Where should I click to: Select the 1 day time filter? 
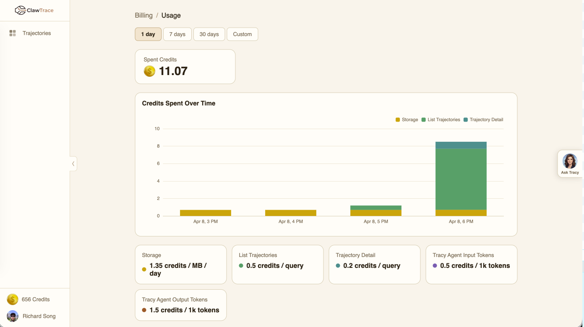tap(148, 34)
